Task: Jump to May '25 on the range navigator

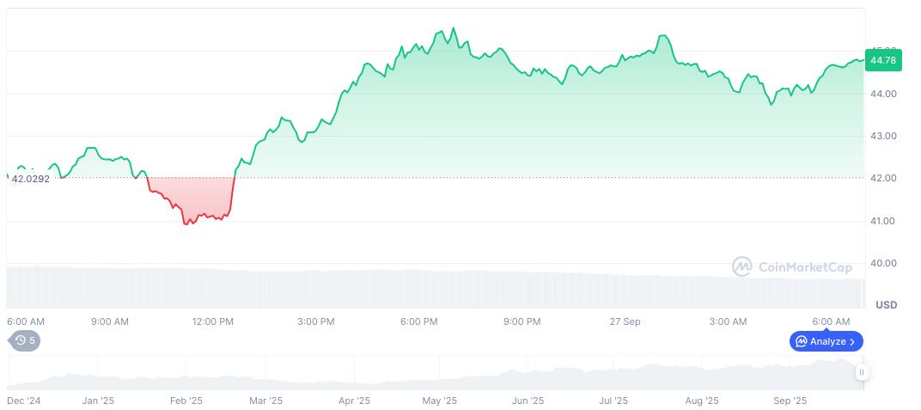Action: (440, 401)
